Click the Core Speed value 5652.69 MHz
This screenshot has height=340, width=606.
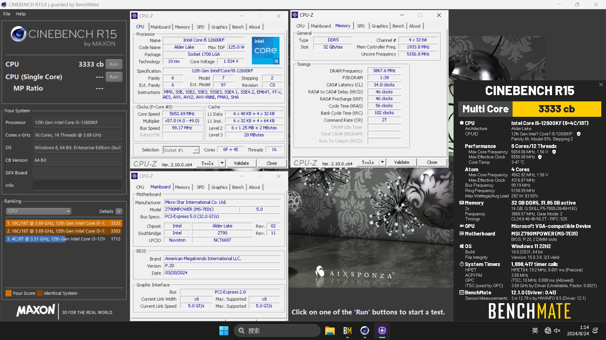click(182, 114)
